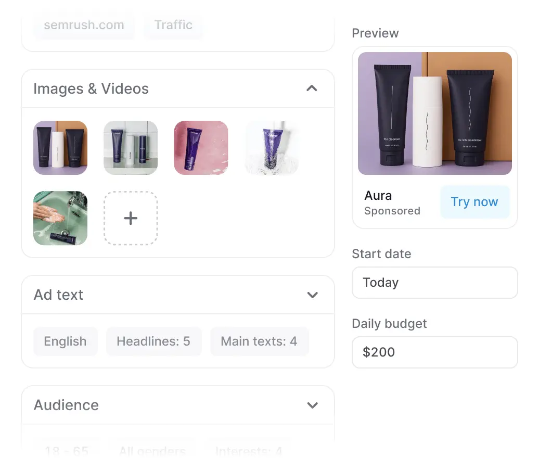The height and width of the screenshot is (458, 539).
Task: Expand the Audience section chevron
Action: click(312, 405)
